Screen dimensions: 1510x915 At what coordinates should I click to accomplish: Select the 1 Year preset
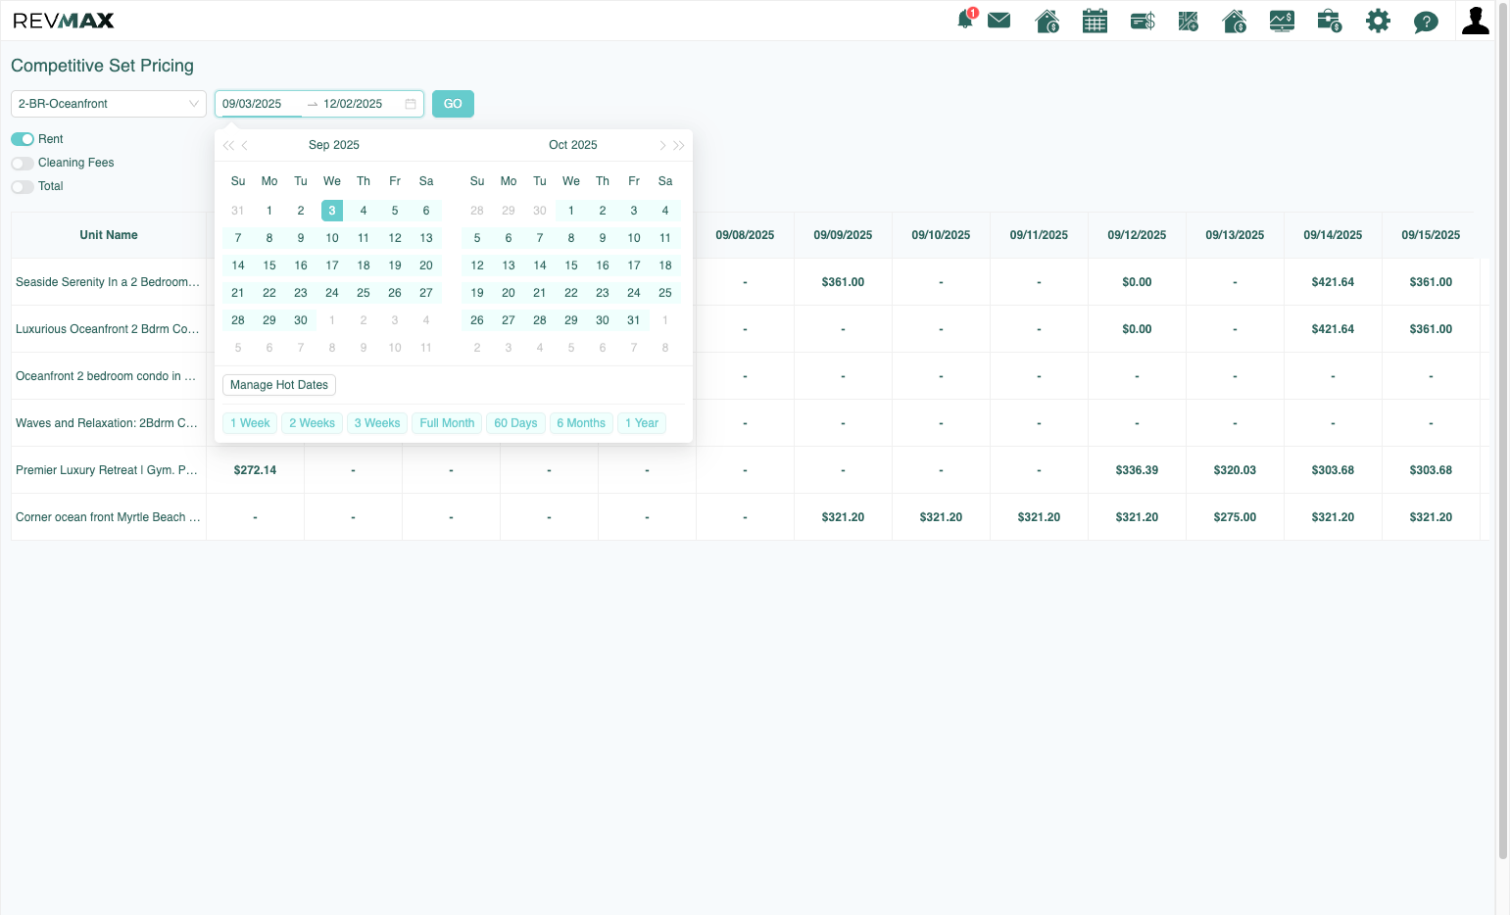[x=642, y=423]
